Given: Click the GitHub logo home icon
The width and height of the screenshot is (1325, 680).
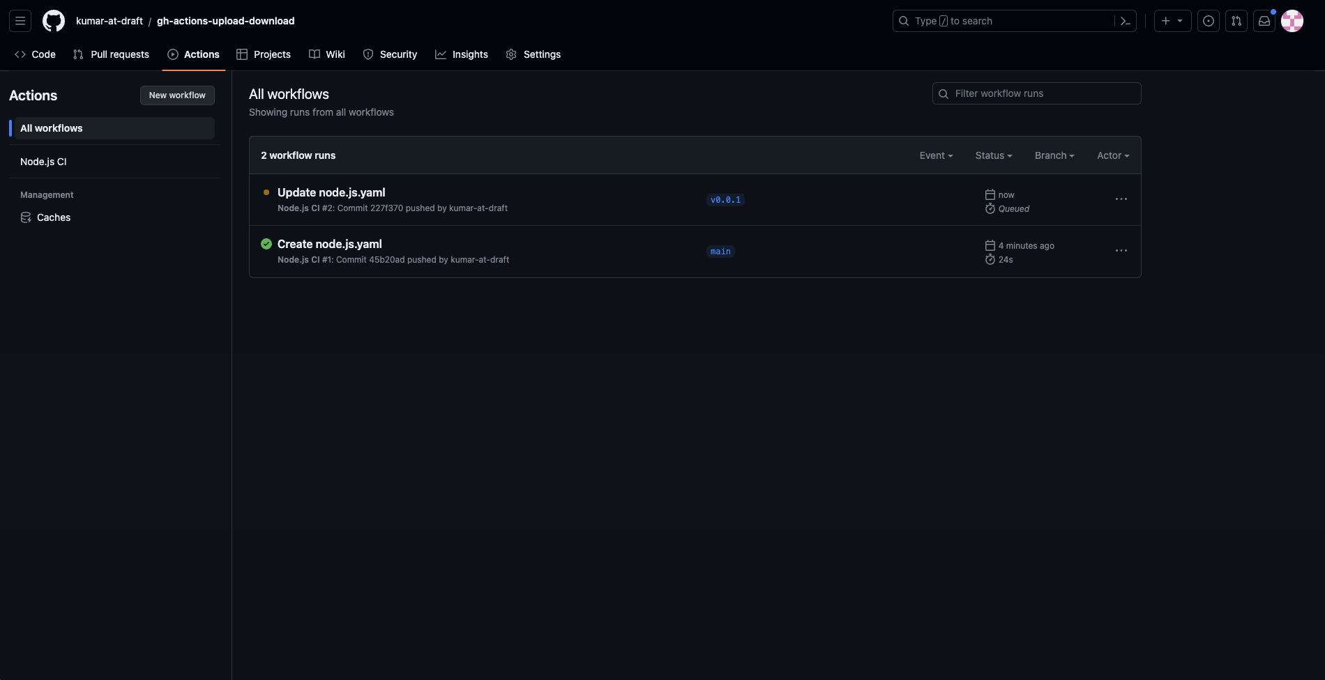Looking at the screenshot, I should click(54, 21).
